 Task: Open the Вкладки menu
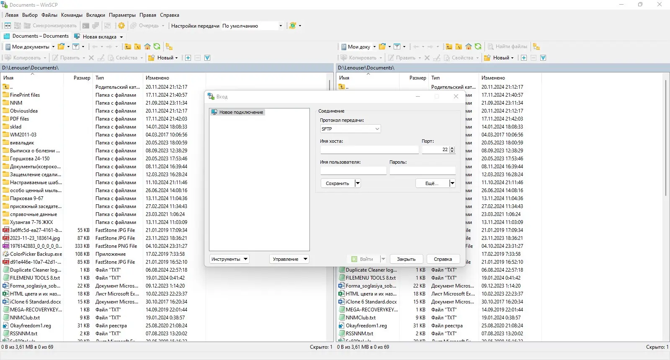click(x=96, y=15)
